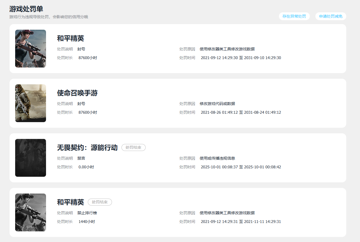Screen dimensions: 360x242
Task: Click the reason 使用或传播违规信息
Action: pos(217,158)
